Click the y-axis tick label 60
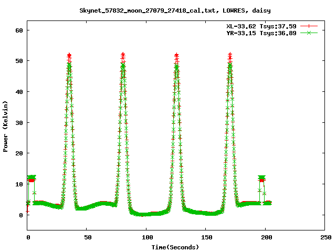This screenshot has width=336, height=252. point(19,30)
